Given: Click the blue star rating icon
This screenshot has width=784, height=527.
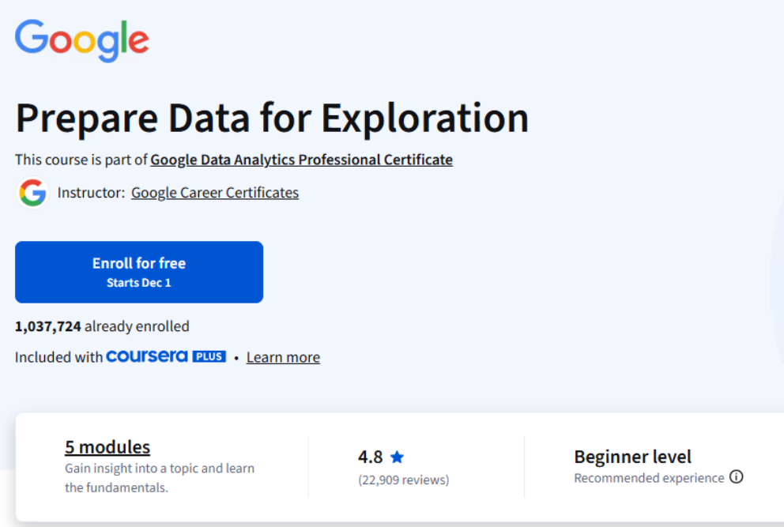Looking at the screenshot, I should pyautogui.click(x=397, y=456).
